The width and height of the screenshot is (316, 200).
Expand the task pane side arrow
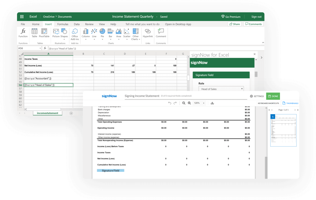[261, 57]
